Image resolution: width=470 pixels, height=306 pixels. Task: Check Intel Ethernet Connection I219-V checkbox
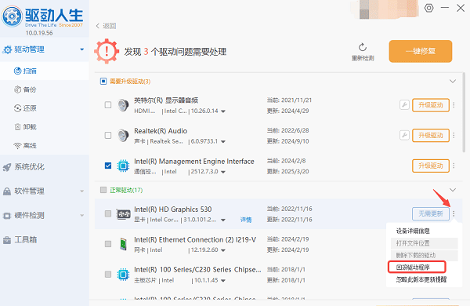pos(108,244)
